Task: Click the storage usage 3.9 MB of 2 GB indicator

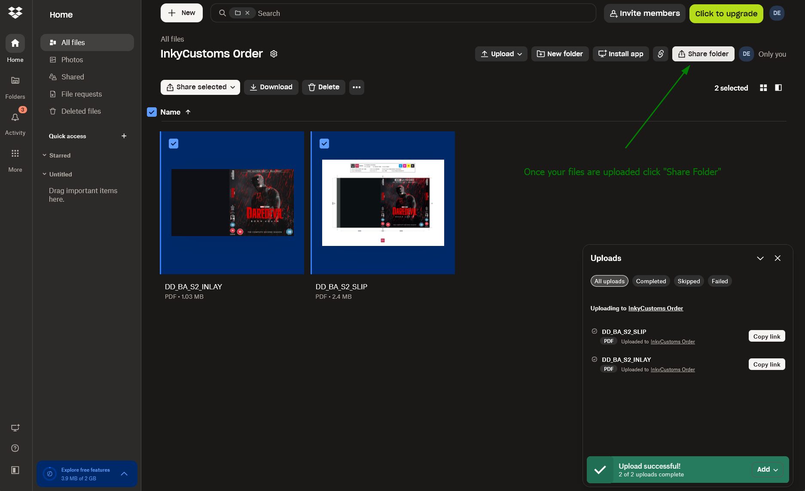Action: 79,478
